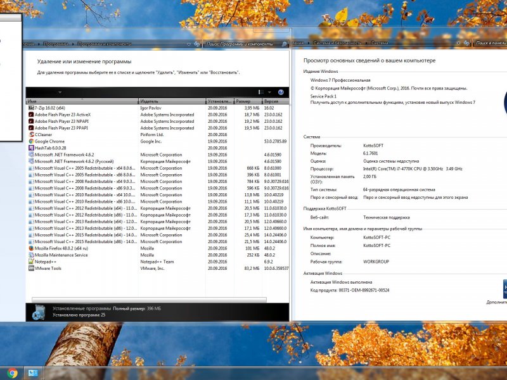Click Adobe Flash Player 23 PPAPI icon
Viewport: 507px width, 380px height.
pos(31,128)
